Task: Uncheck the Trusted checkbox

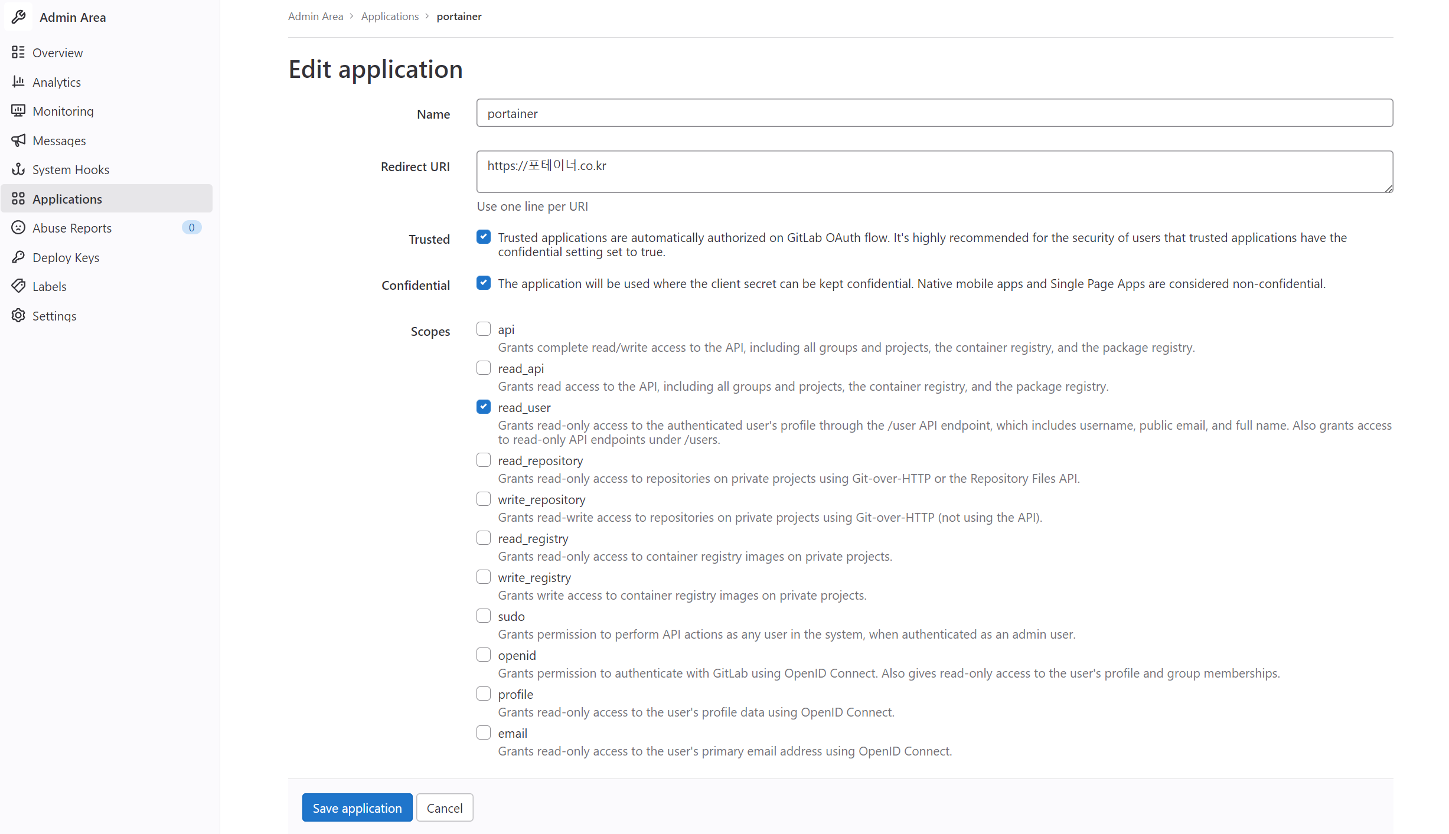Action: point(484,237)
